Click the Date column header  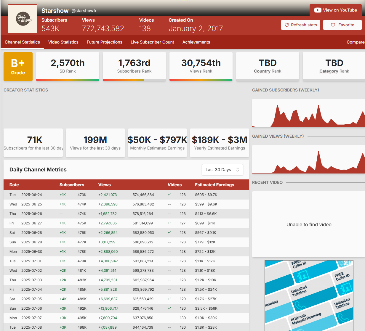coord(14,185)
